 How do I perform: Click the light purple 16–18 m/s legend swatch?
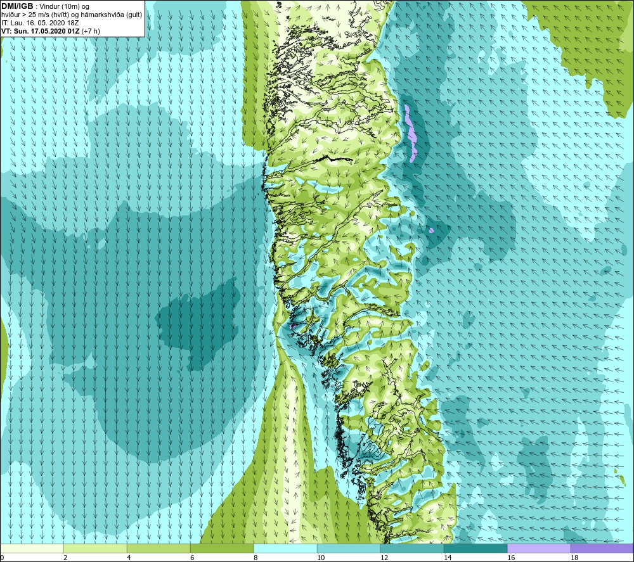click(539, 548)
